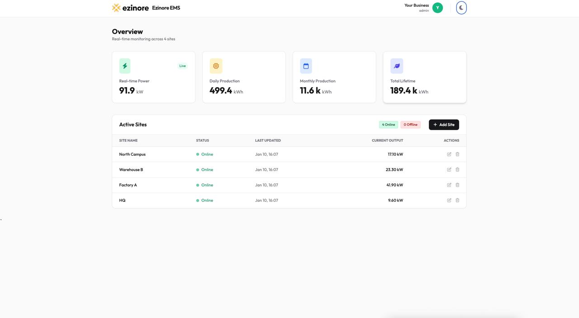Click the Monthly Production calendar icon
The image size is (579, 318).
[x=306, y=66]
